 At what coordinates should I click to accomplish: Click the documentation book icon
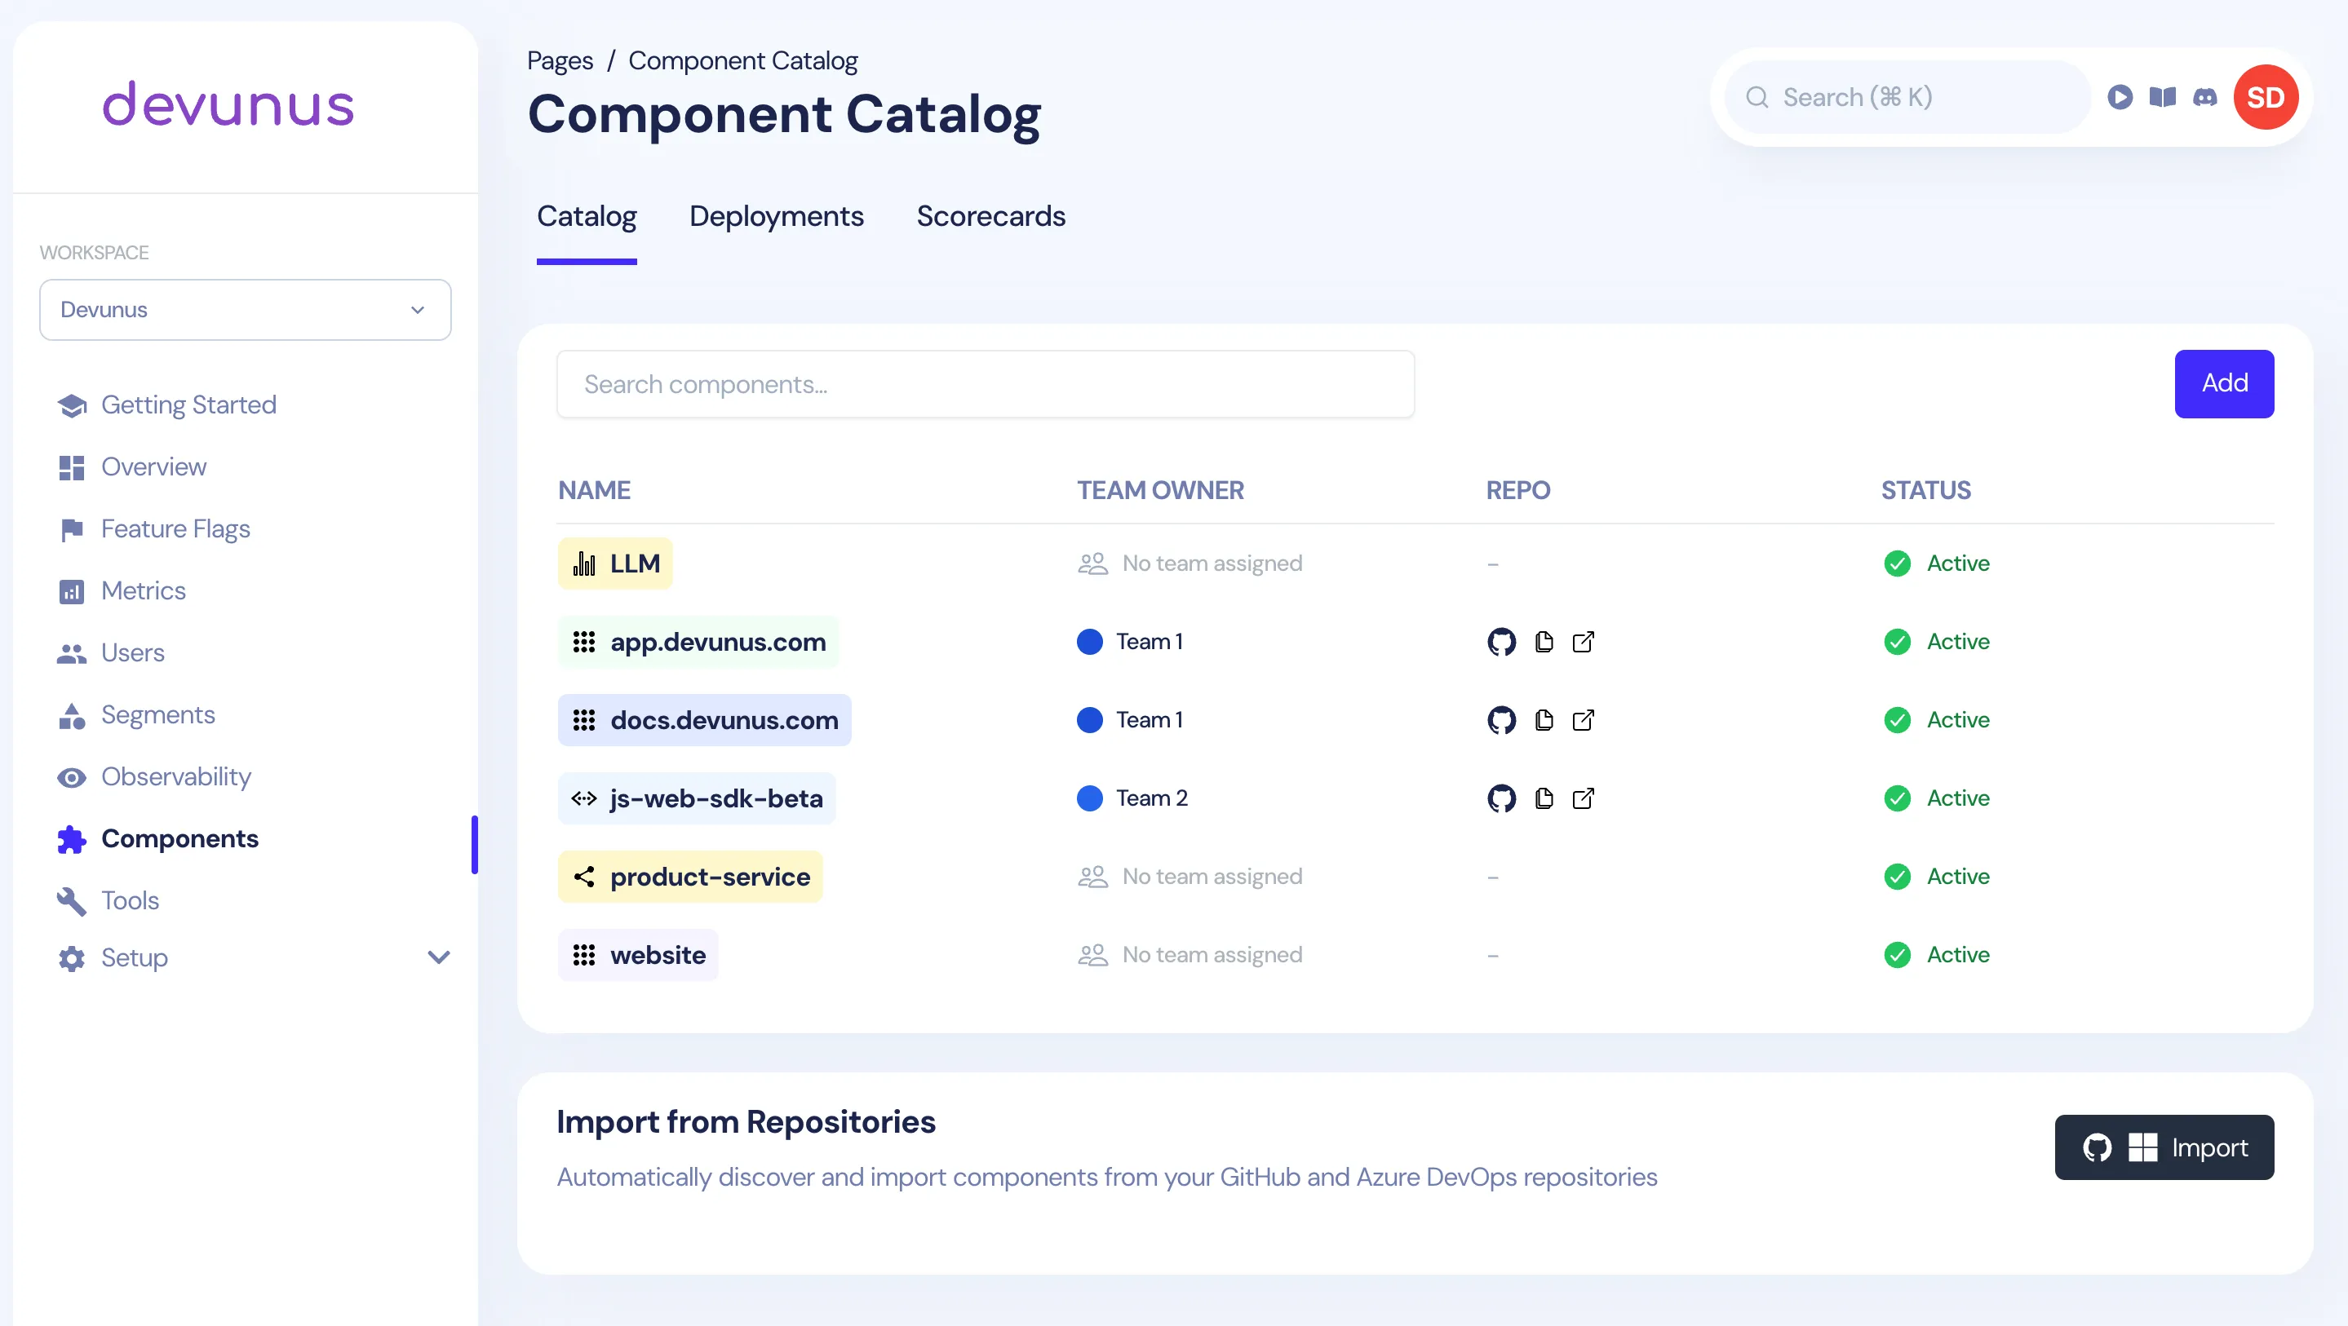point(2162,96)
